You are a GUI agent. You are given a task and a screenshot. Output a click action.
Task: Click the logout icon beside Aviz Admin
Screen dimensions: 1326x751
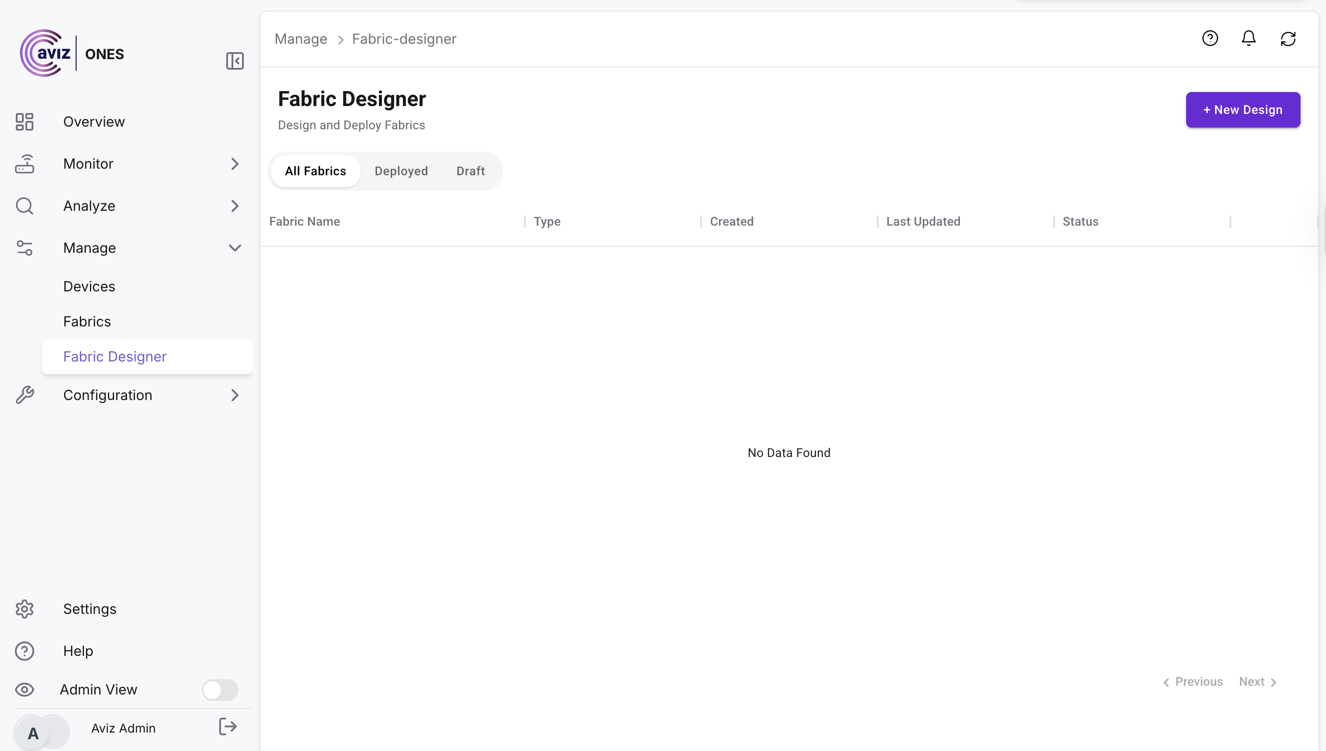pos(228,726)
